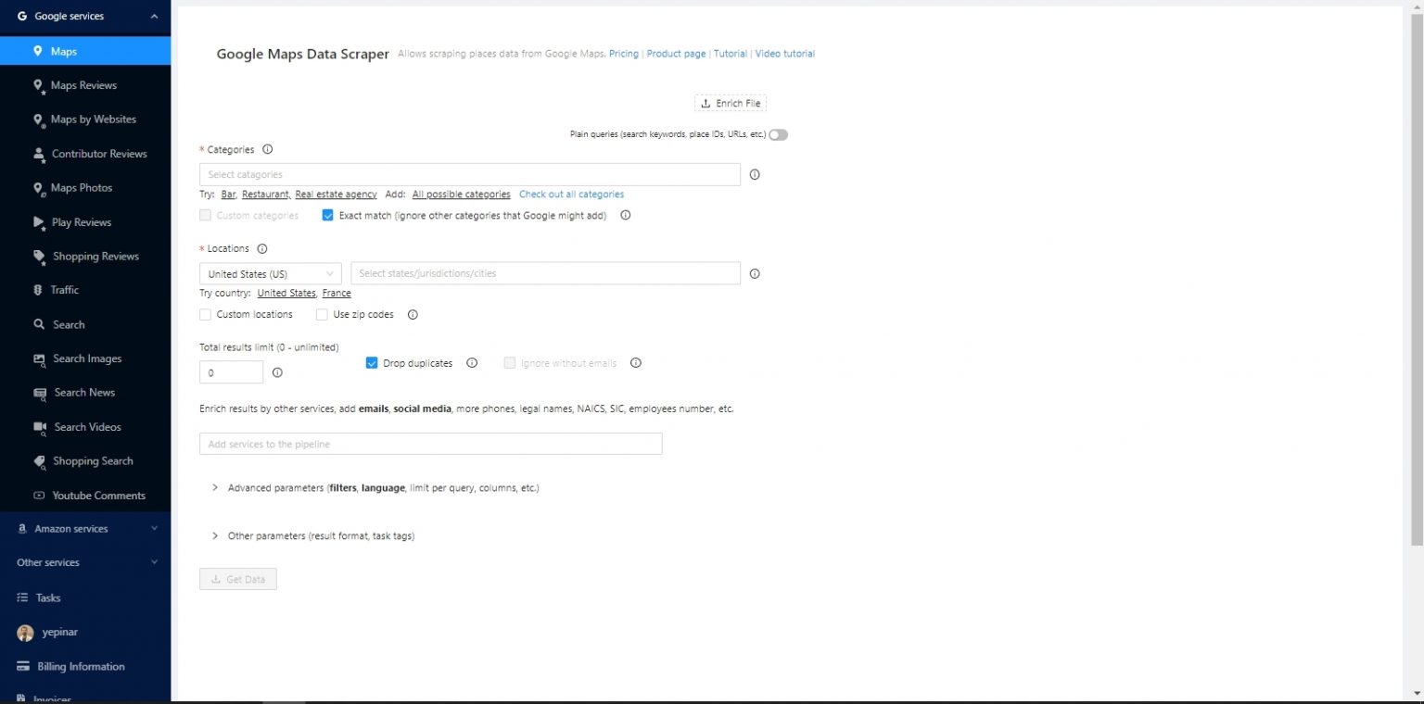
Task: Click the Restaurant category suggestion
Action: [265, 195]
